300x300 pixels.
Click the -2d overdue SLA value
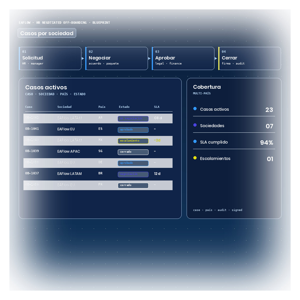pos(157,140)
